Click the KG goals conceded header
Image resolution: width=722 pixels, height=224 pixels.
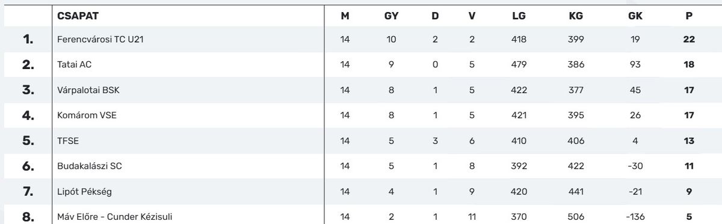pos(576,16)
